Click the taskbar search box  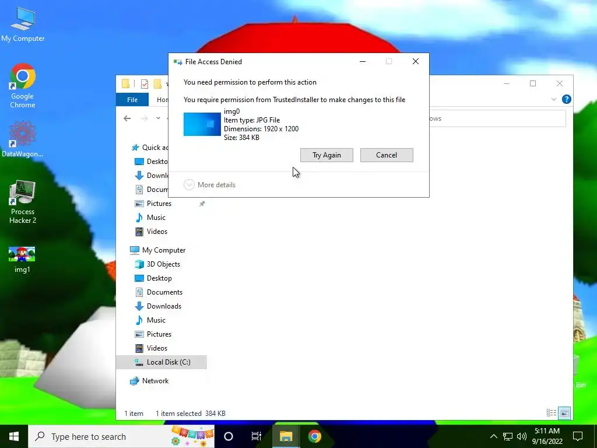(121, 436)
